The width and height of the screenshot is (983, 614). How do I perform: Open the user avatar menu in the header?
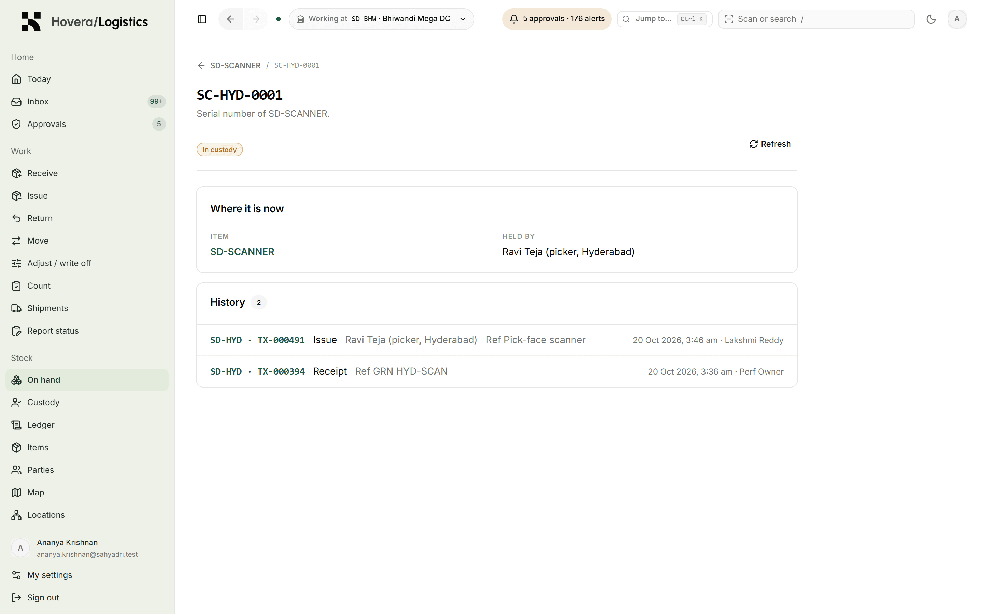(x=957, y=19)
